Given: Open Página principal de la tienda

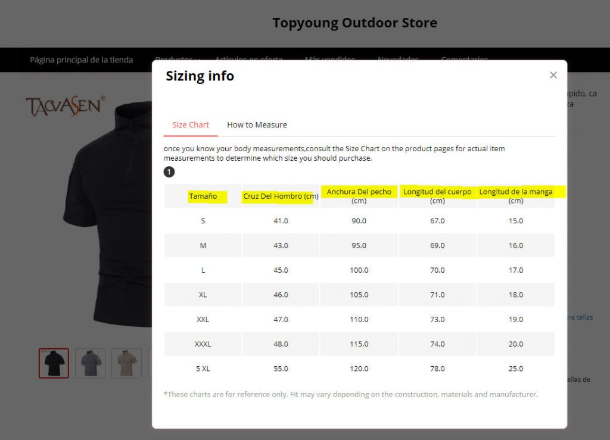Looking at the screenshot, I should pos(82,60).
